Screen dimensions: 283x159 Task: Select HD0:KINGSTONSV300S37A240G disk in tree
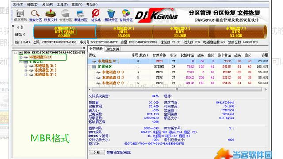pos(55,53)
